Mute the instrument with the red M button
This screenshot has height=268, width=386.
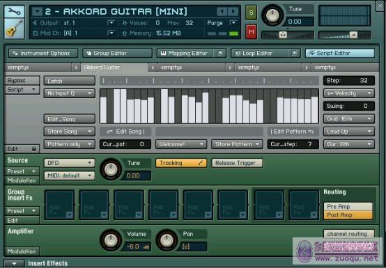[251, 32]
